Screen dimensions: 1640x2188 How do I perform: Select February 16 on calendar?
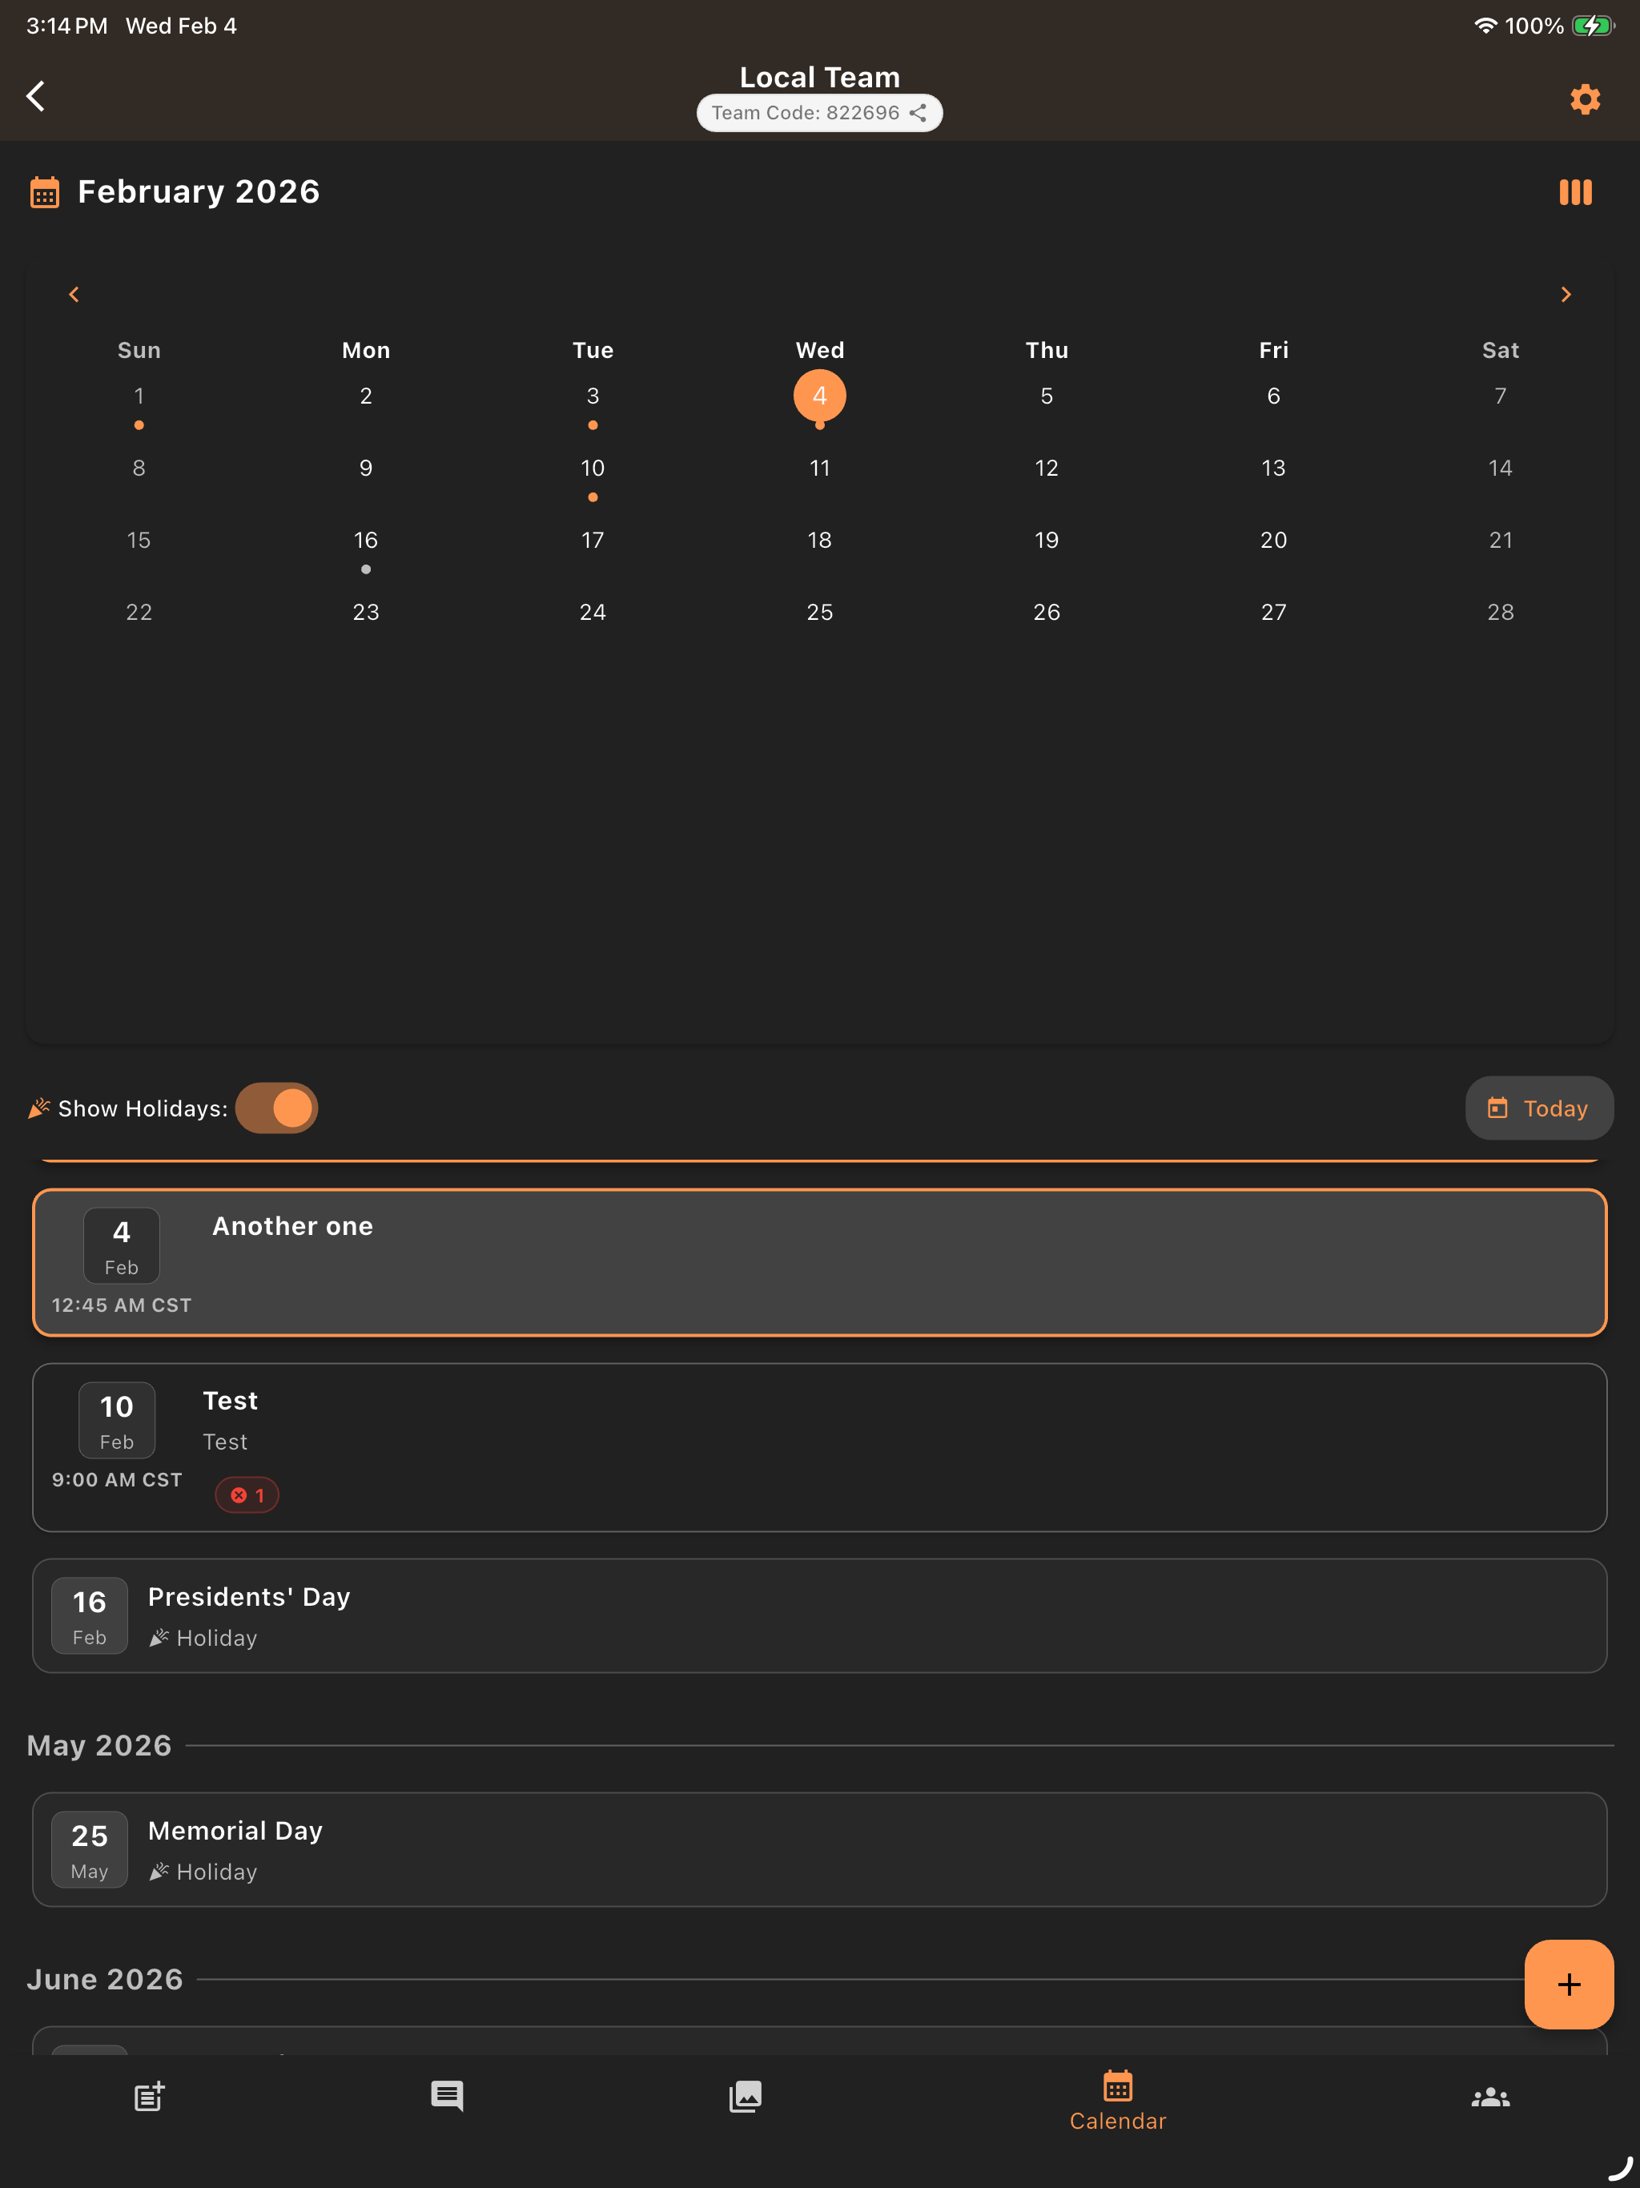point(366,540)
